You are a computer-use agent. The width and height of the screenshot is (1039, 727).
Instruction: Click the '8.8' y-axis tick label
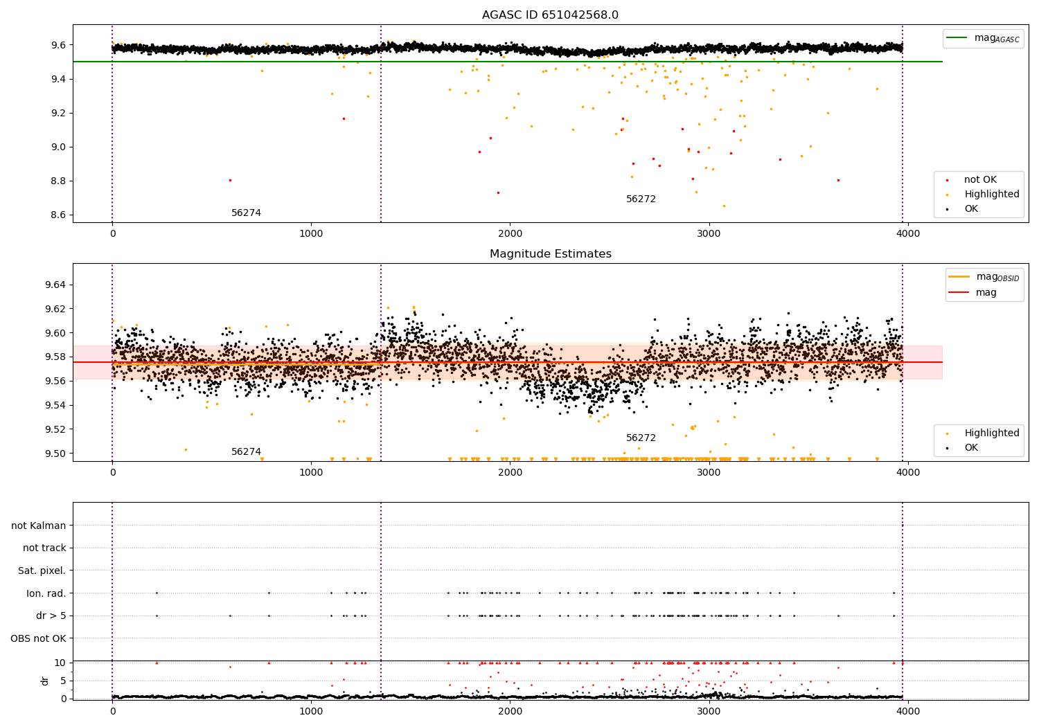(58, 181)
